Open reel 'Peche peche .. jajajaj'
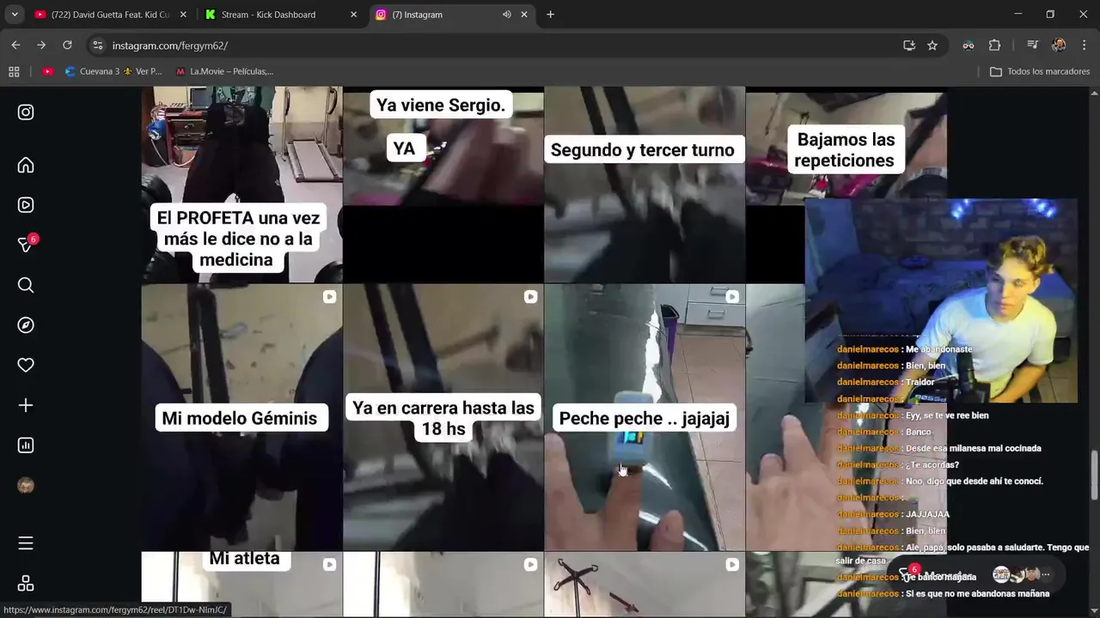This screenshot has height=618, width=1100. [x=644, y=417]
